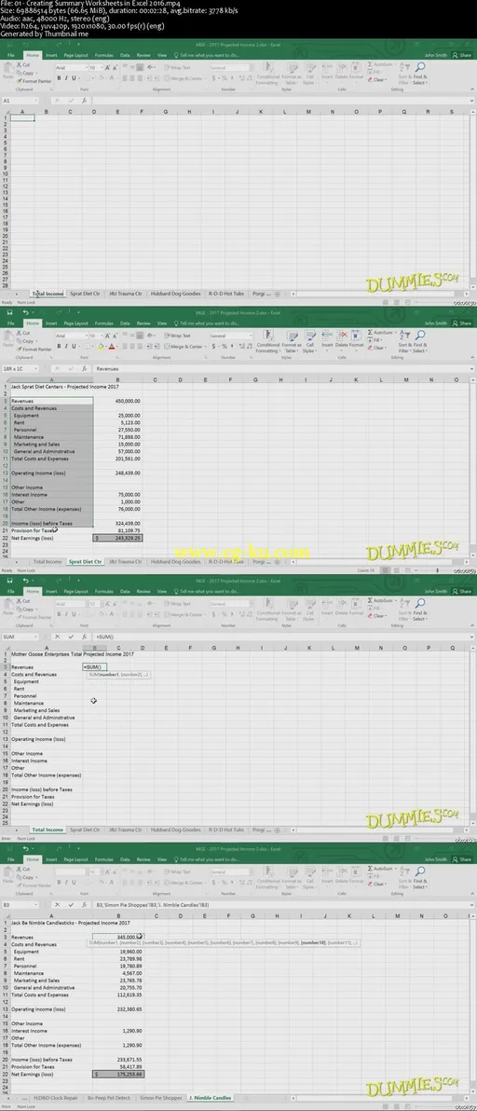Viewport: 477px width, 1111px height.
Task: Open font color in the Sprat Diet Centers frame
Action: point(112,347)
